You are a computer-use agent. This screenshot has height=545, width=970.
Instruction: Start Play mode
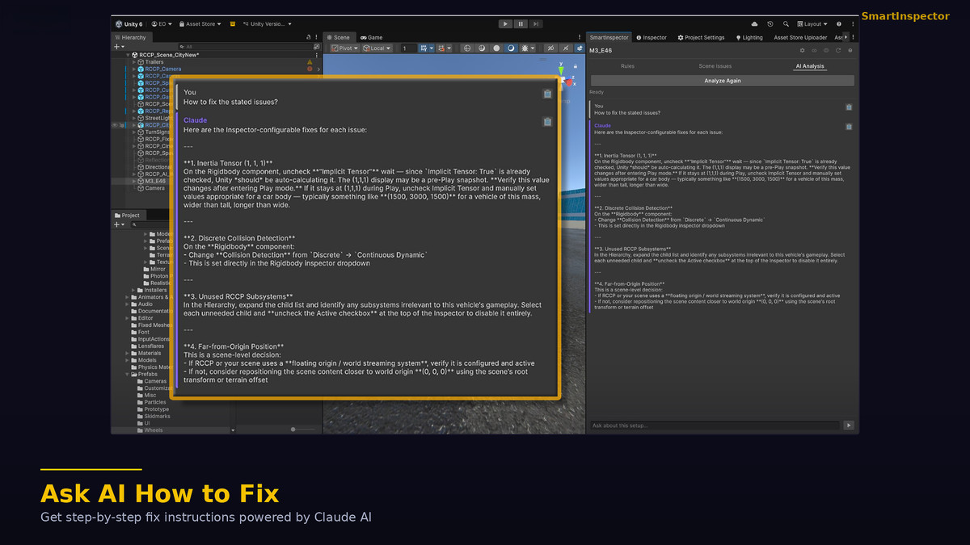pos(505,23)
